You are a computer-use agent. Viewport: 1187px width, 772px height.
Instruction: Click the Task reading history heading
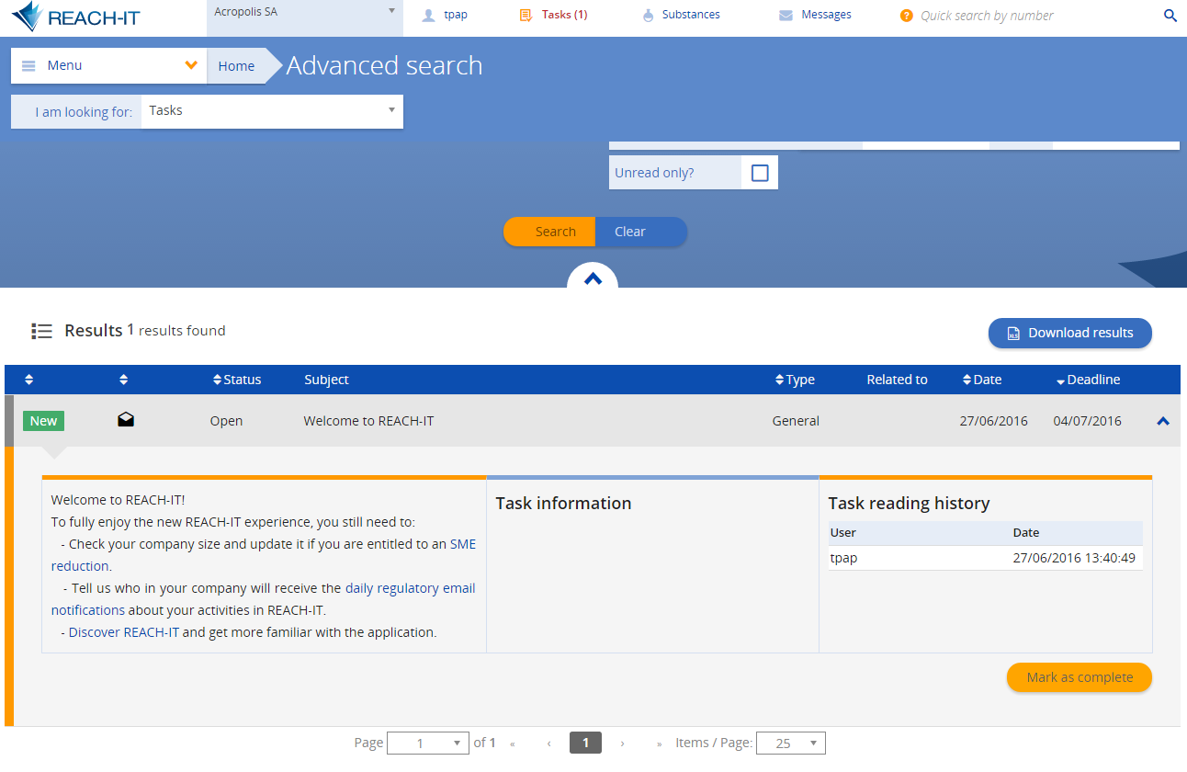click(910, 503)
